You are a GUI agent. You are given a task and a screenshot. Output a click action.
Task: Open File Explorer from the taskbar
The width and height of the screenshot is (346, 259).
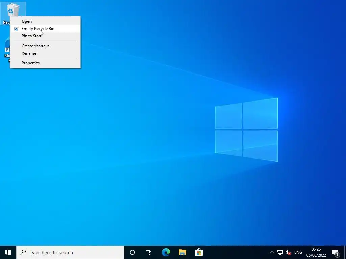(x=182, y=252)
